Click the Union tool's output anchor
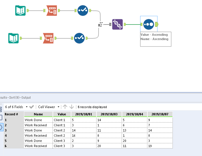The height and width of the screenshot is (156, 202). [x=125, y=24]
